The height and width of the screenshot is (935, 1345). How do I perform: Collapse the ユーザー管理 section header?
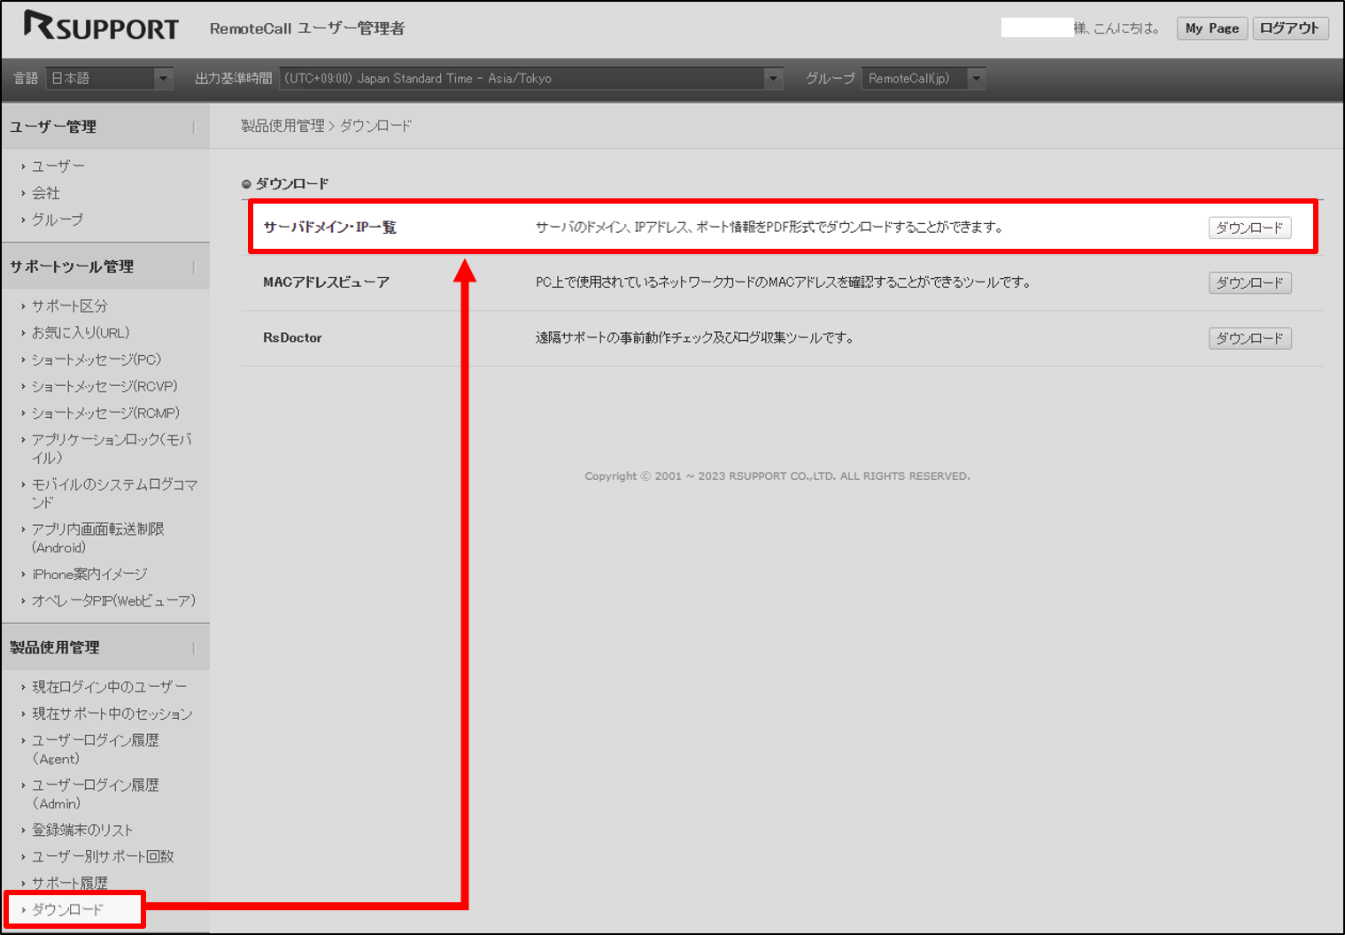[104, 127]
